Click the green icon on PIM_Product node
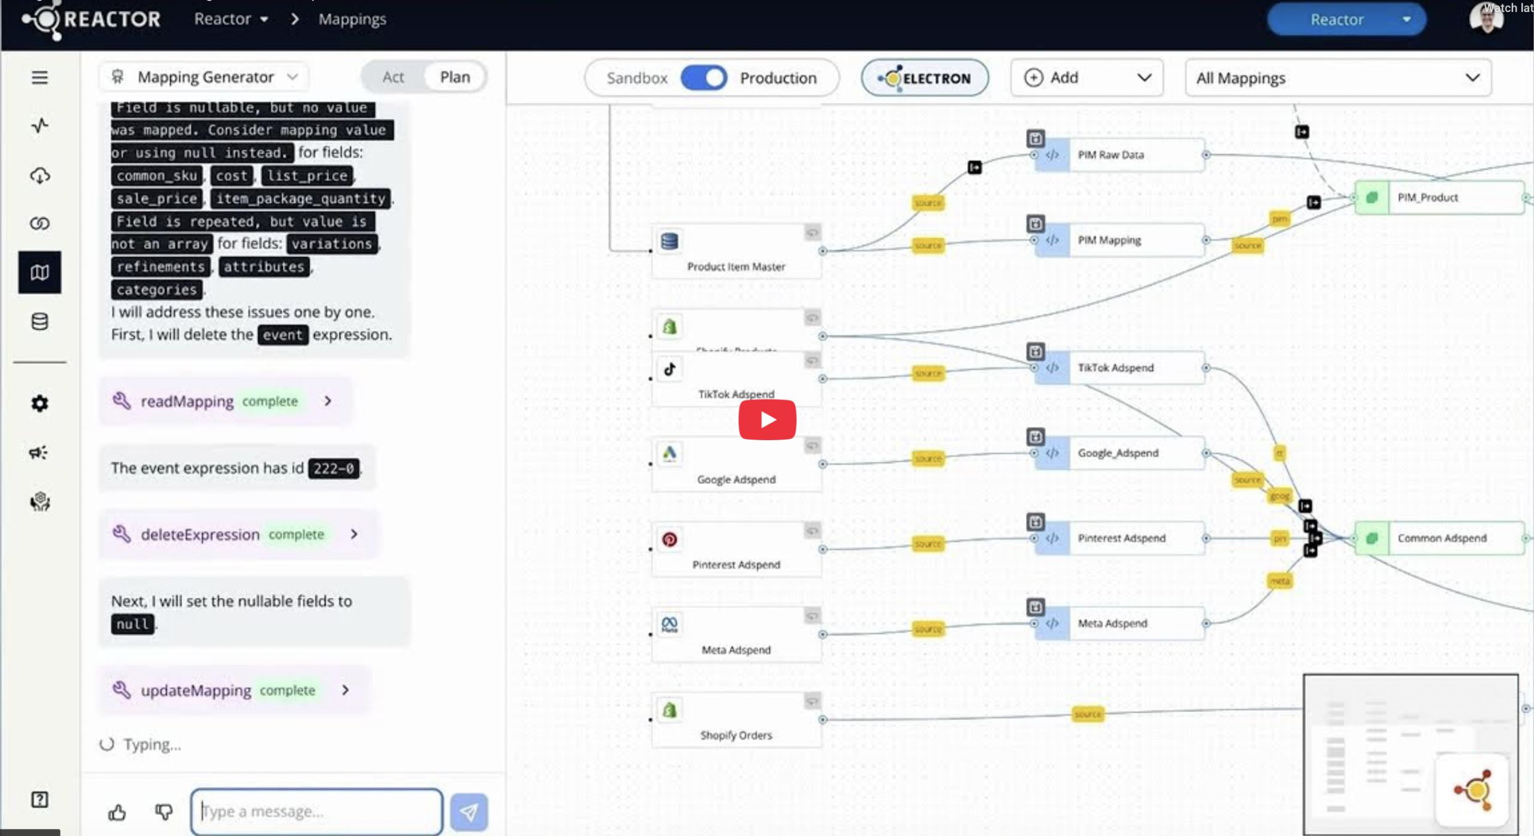This screenshot has width=1534, height=836. (1372, 198)
